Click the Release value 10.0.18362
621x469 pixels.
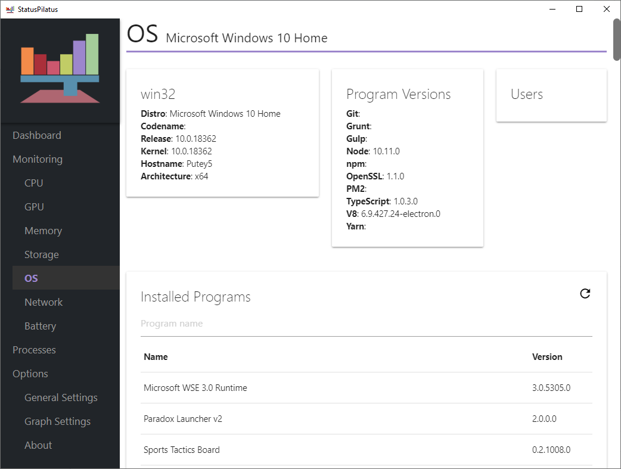click(x=195, y=139)
